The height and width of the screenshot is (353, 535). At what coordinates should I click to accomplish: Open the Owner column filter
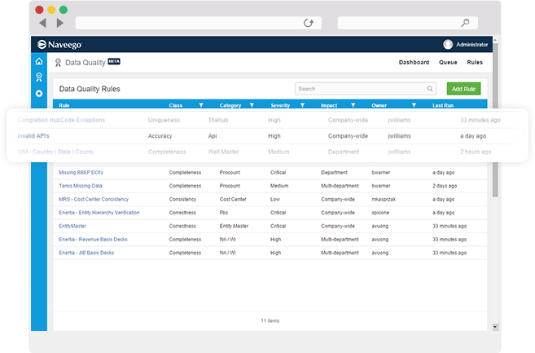414,105
